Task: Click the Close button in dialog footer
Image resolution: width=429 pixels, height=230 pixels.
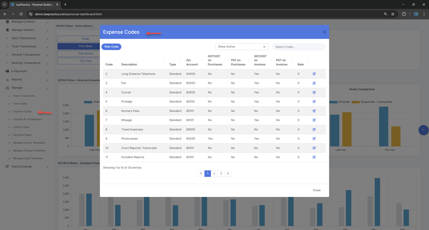Action: click(316, 190)
